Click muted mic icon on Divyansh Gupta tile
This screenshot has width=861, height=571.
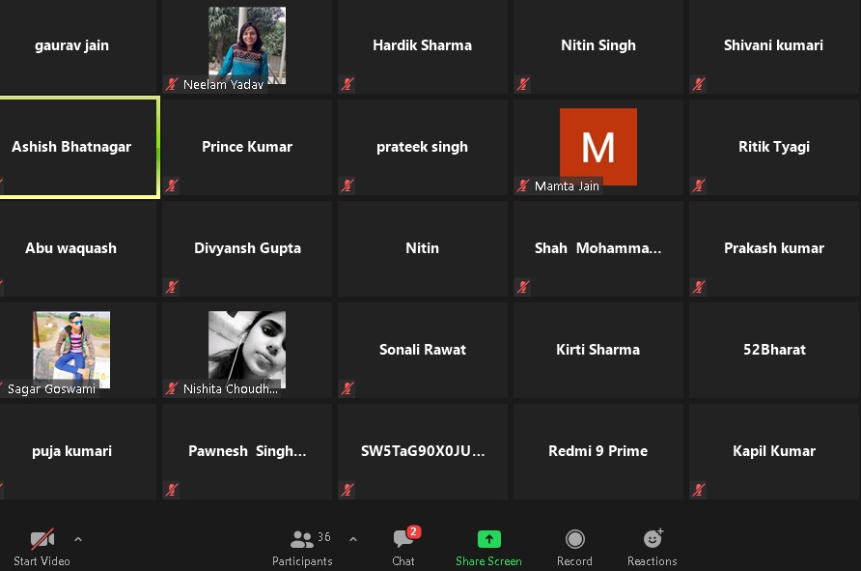point(172,287)
